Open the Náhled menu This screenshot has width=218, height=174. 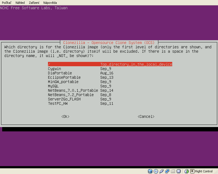point(20,2)
